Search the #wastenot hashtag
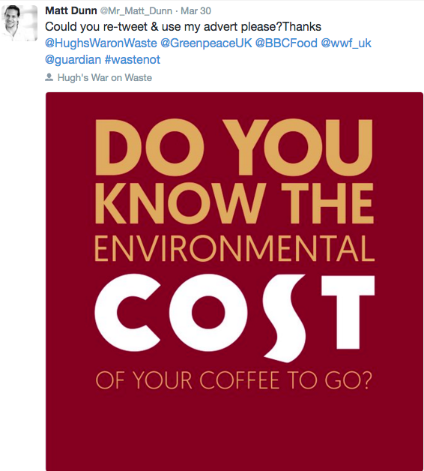424x471 pixels. [133, 59]
